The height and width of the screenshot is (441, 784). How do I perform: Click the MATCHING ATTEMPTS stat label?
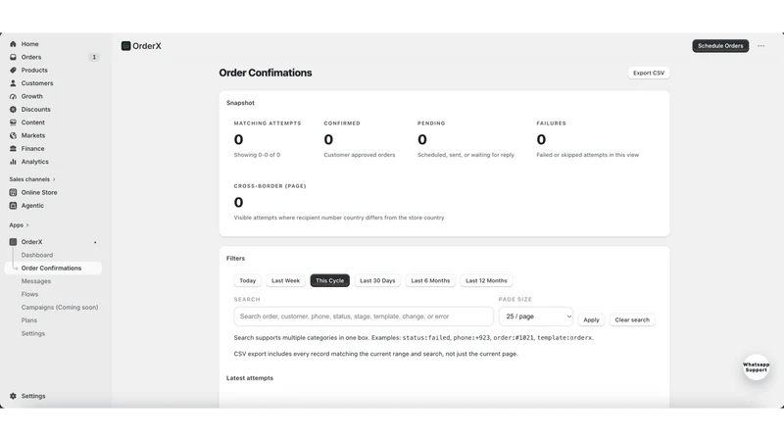pyautogui.click(x=268, y=123)
